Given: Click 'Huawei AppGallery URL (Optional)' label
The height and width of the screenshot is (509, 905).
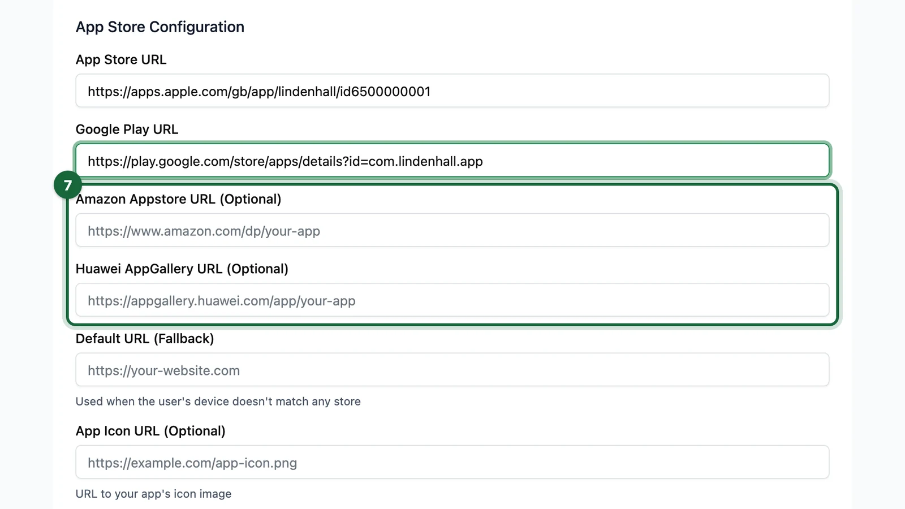Looking at the screenshot, I should tap(182, 269).
